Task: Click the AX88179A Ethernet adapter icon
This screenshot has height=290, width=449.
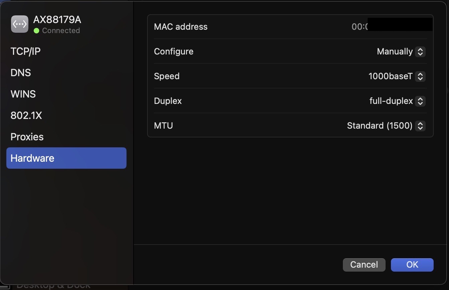Action: (20, 24)
